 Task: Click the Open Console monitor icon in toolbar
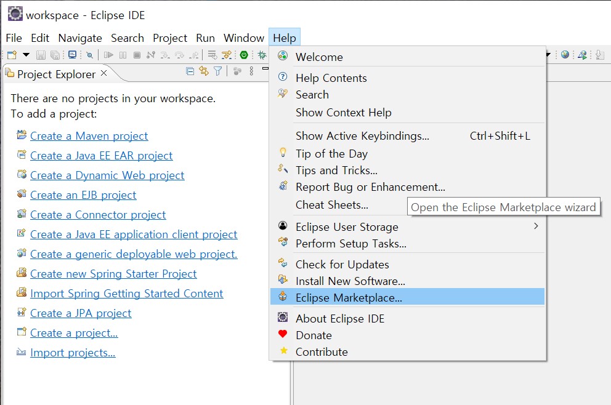(x=72, y=55)
